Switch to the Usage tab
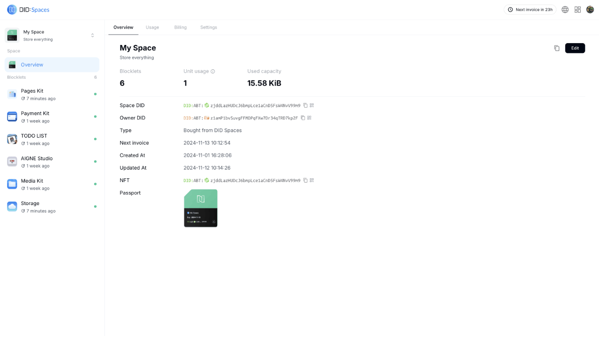Screen dimensions: 599x337 152,27
